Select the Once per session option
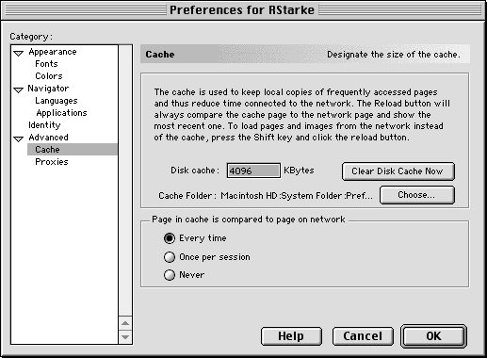Screen dimensions: 487x358 (170, 257)
